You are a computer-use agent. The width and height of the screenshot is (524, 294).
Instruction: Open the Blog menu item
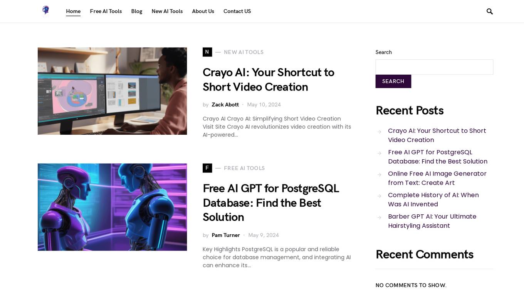[137, 11]
